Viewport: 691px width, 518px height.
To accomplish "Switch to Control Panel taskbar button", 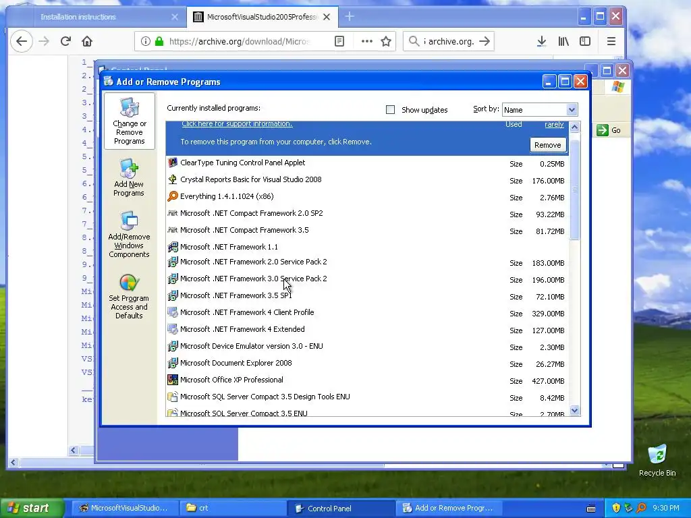I will click(341, 508).
